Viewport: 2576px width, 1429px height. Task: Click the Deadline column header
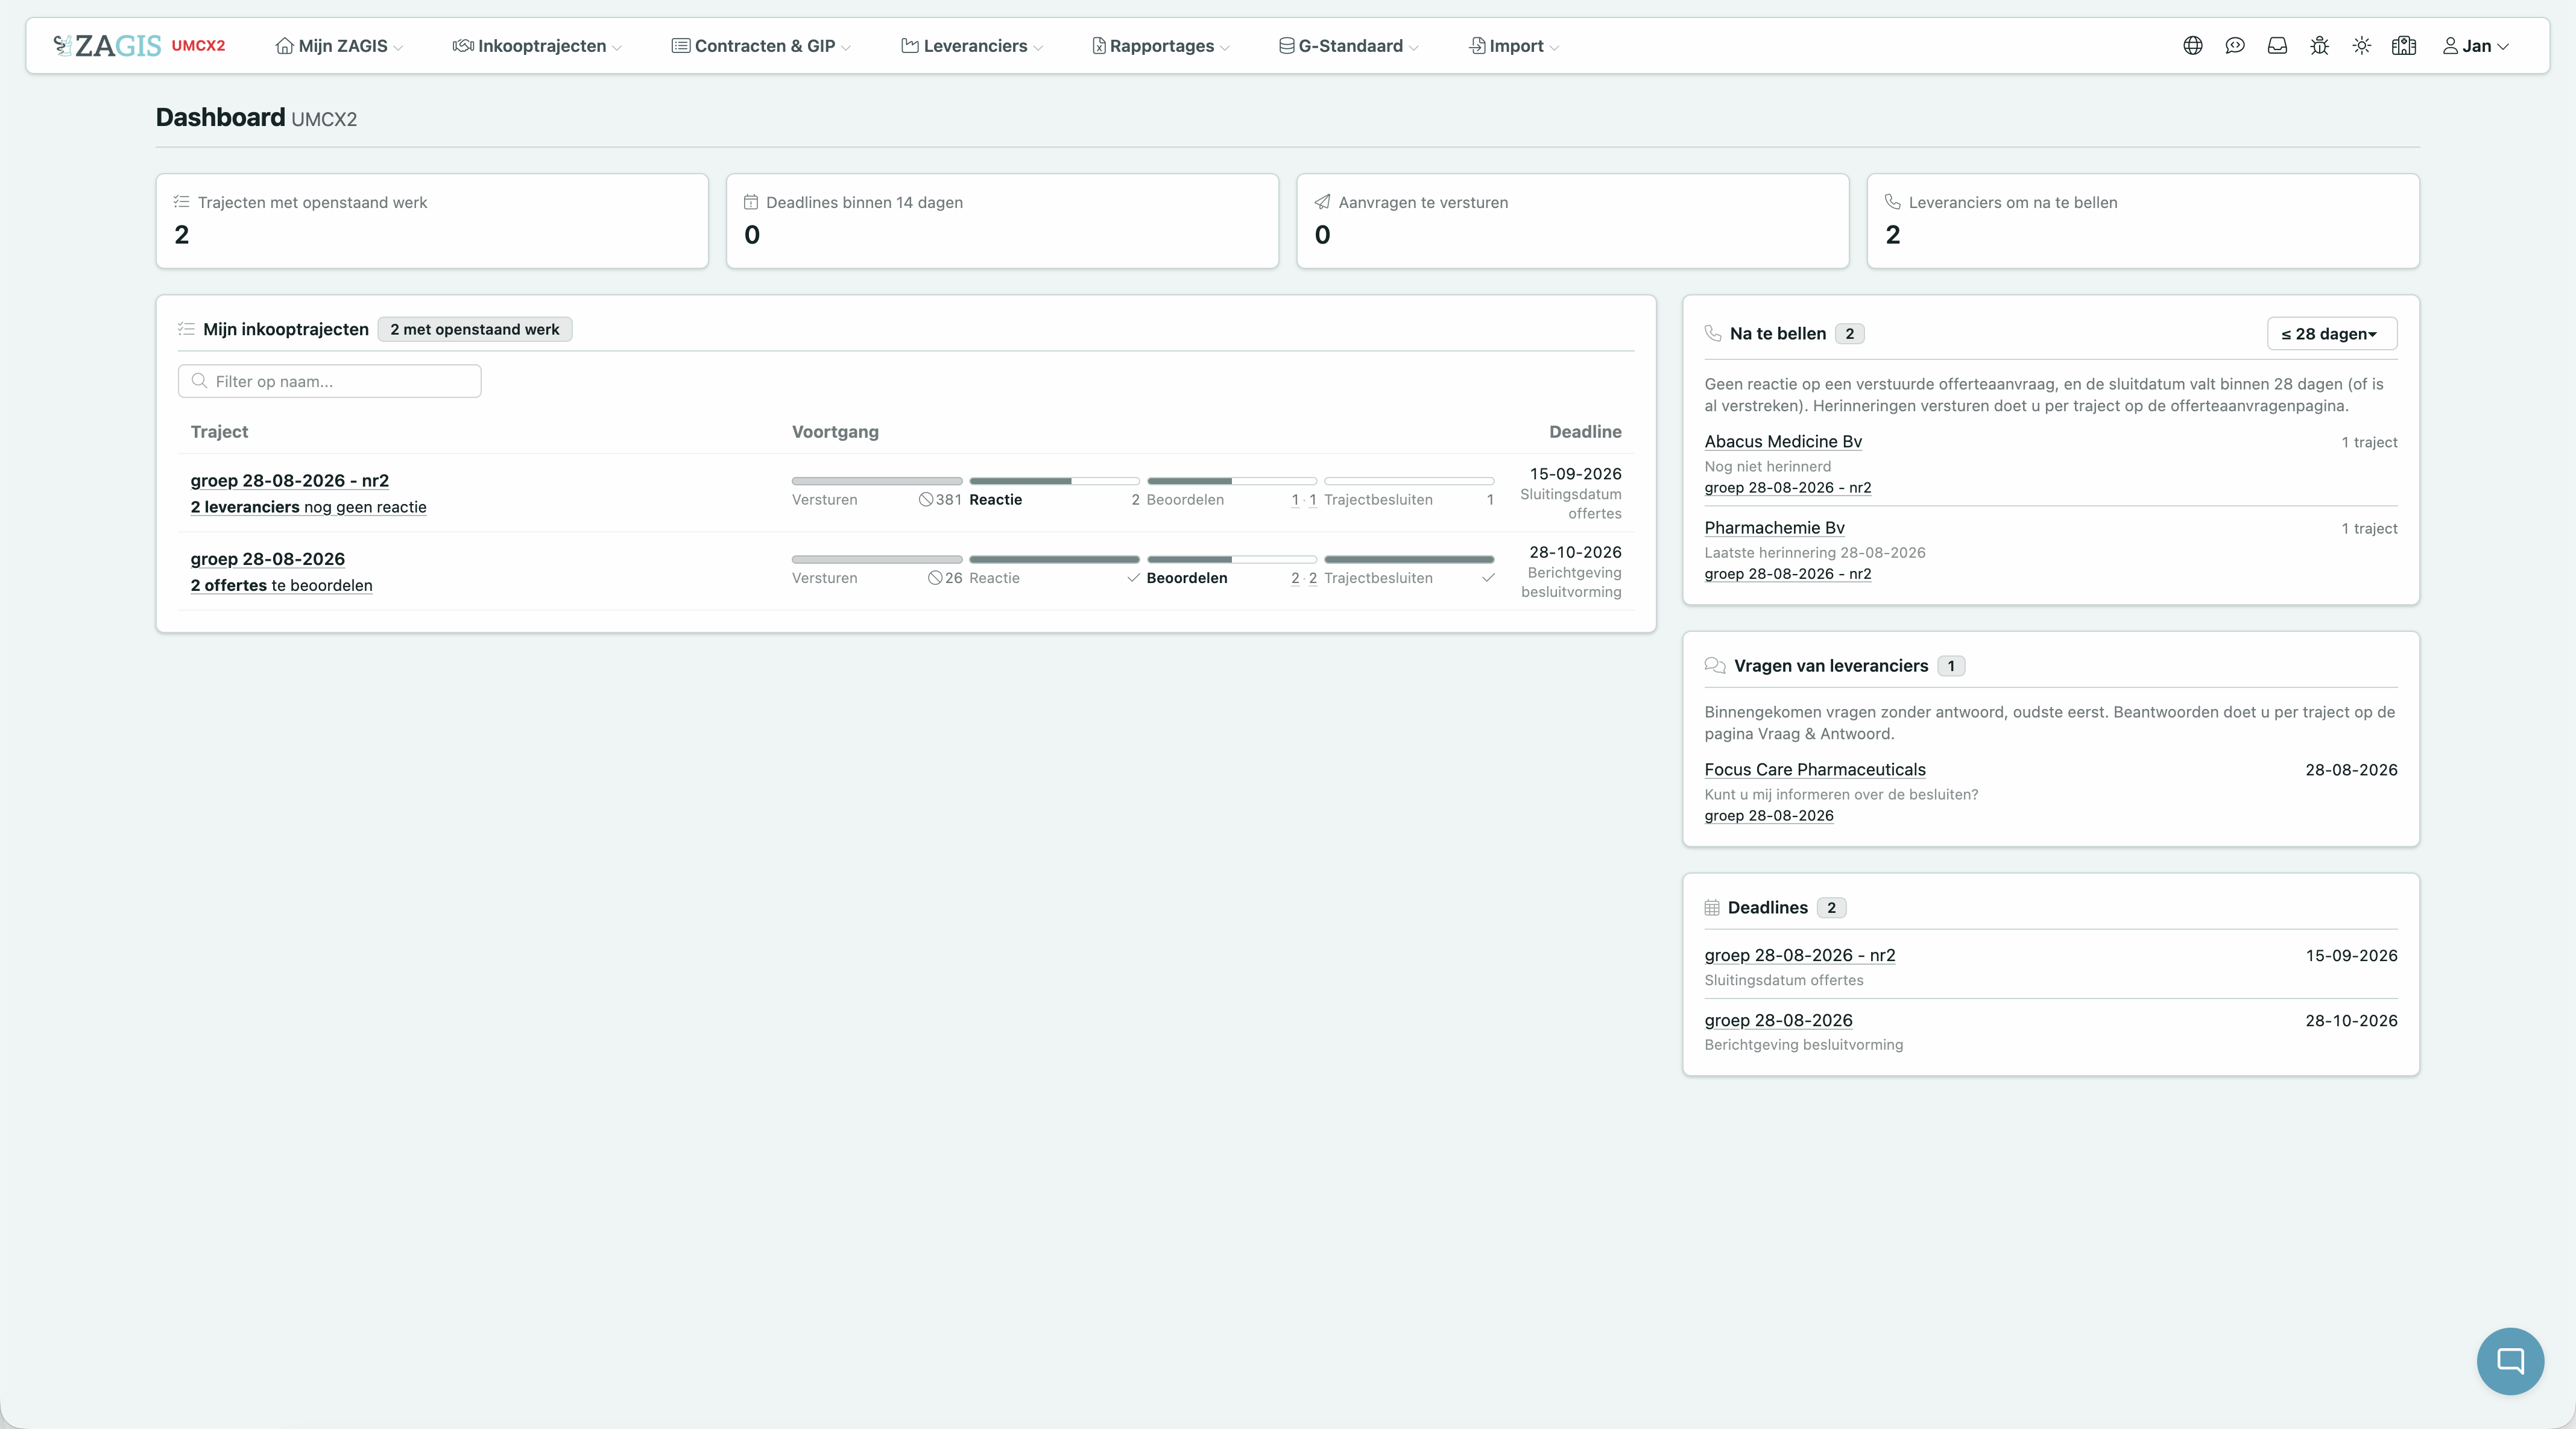point(1585,432)
